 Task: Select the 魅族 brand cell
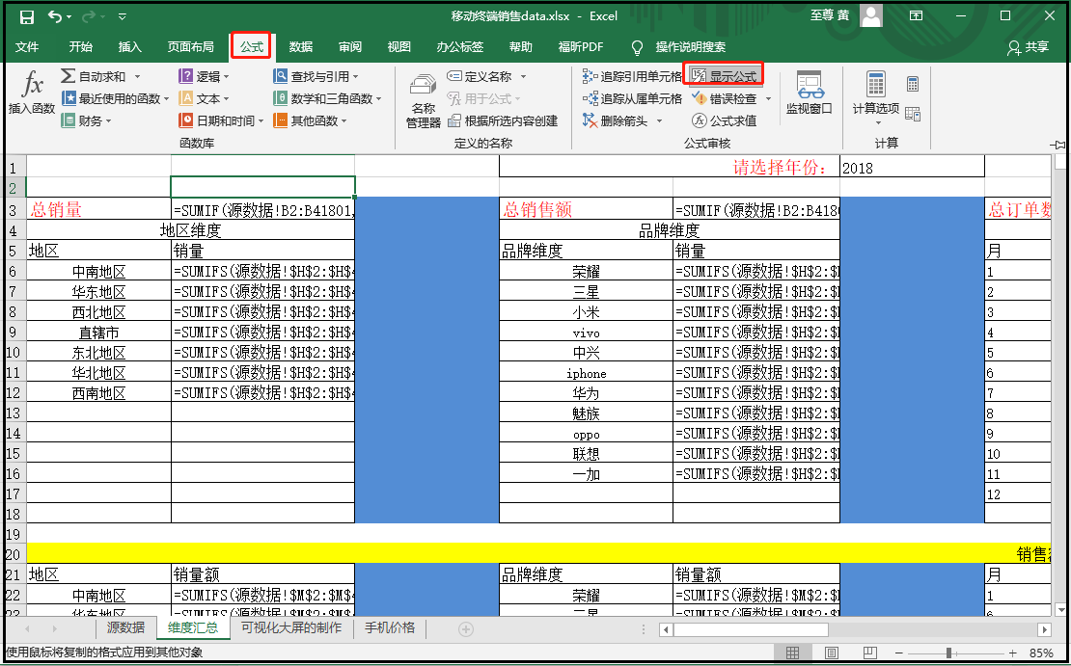(586, 413)
